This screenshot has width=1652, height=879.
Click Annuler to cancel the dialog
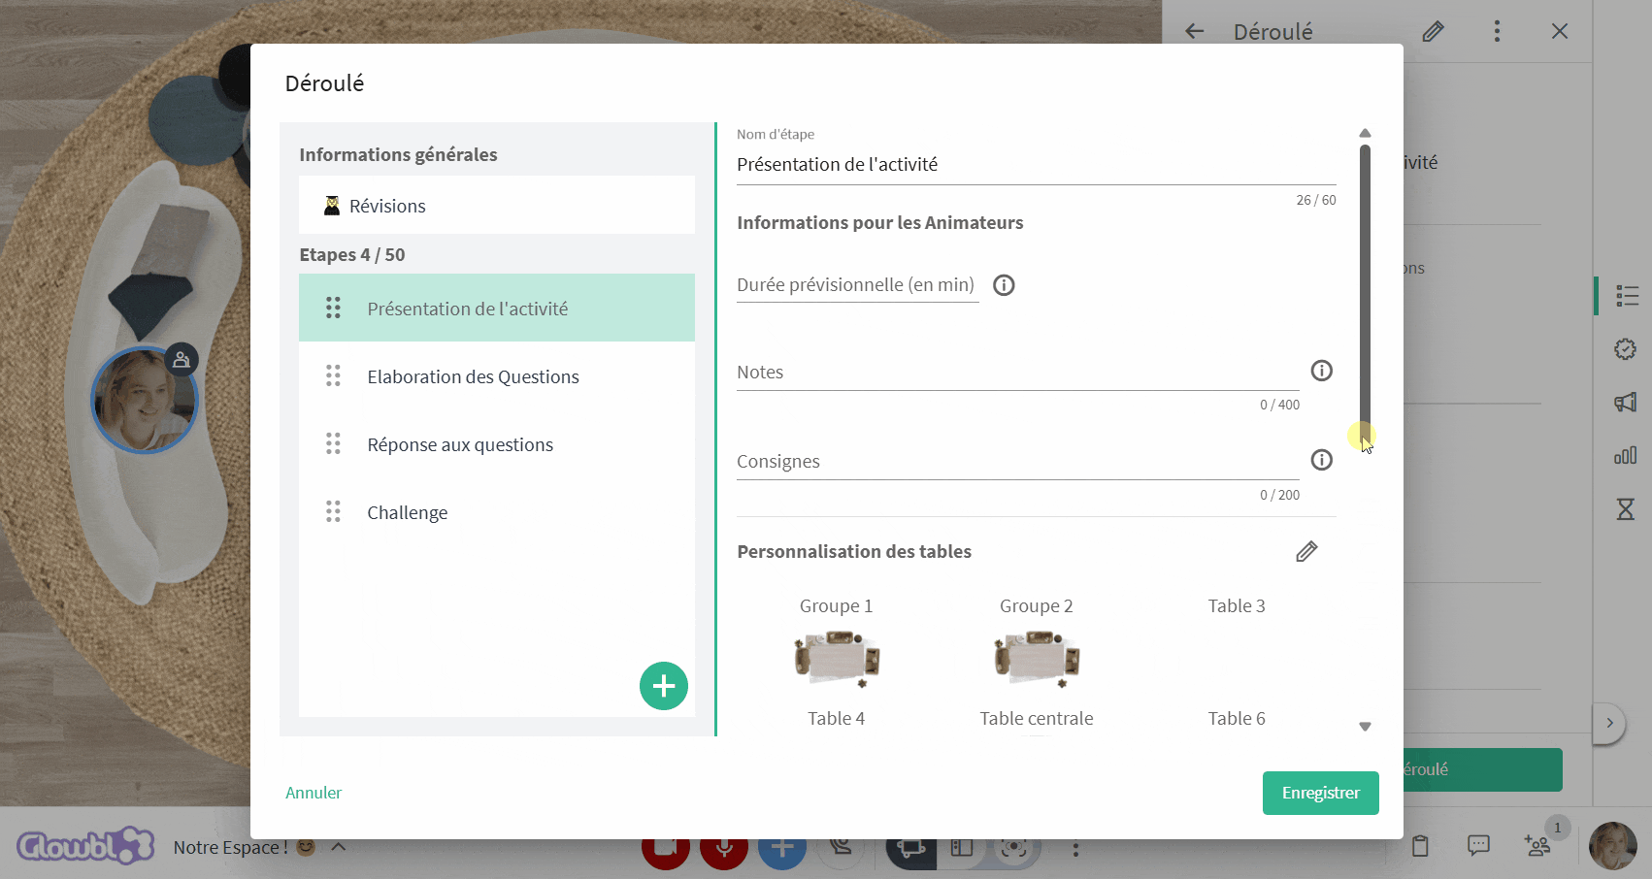click(x=314, y=793)
